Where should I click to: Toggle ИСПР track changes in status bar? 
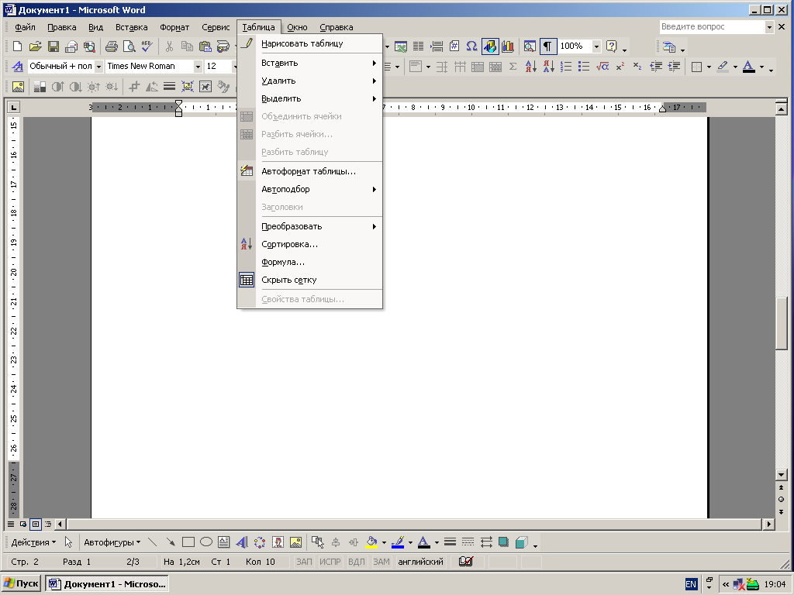(330, 562)
